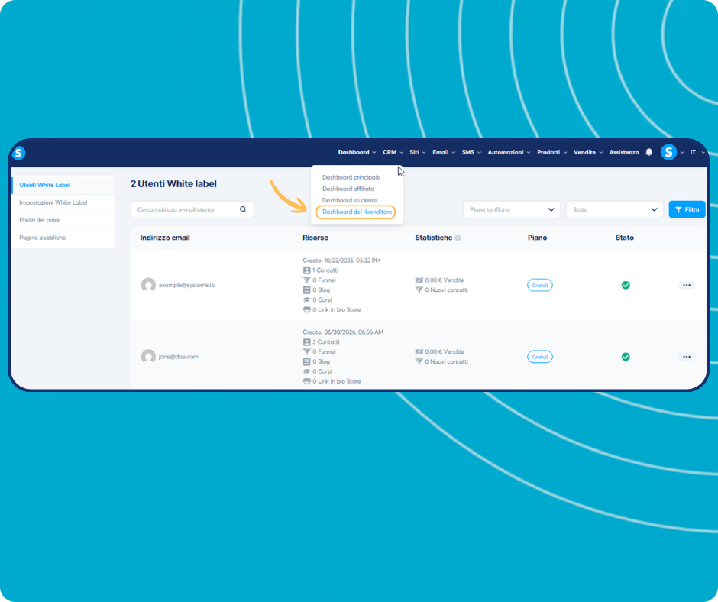Click avatar of jone@doe.com
This screenshot has height=602, width=718.
click(x=148, y=357)
